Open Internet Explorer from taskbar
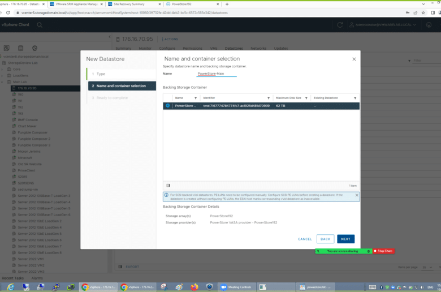 click(x=11, y=287)
